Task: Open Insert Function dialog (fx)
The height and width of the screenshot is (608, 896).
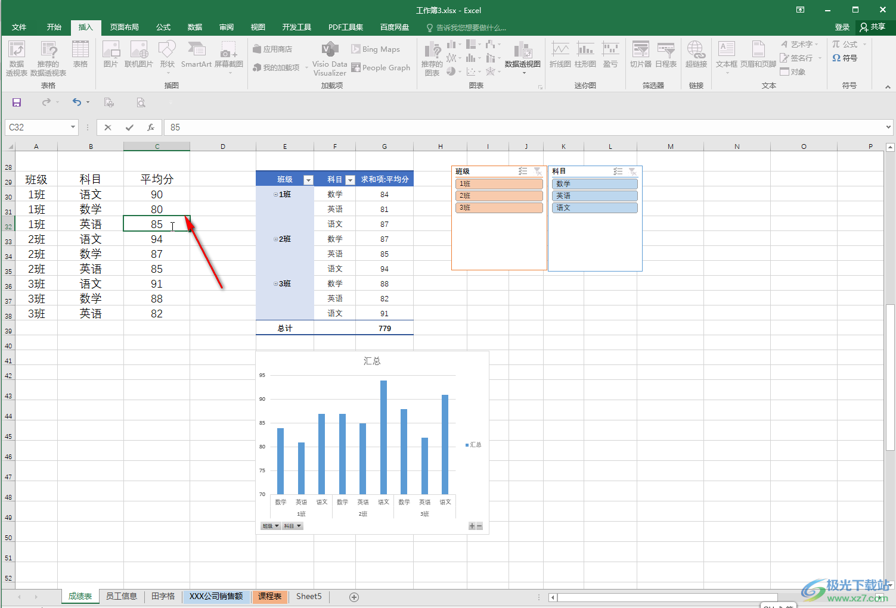Action: 151,127
